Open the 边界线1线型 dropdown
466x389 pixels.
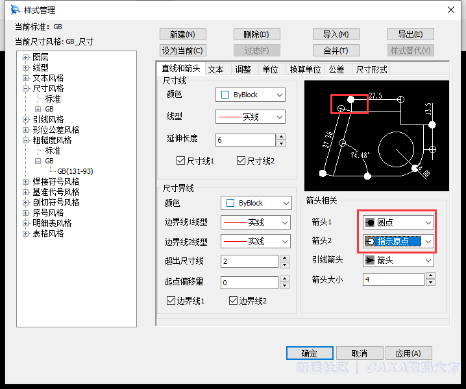(x=256, y=222)
